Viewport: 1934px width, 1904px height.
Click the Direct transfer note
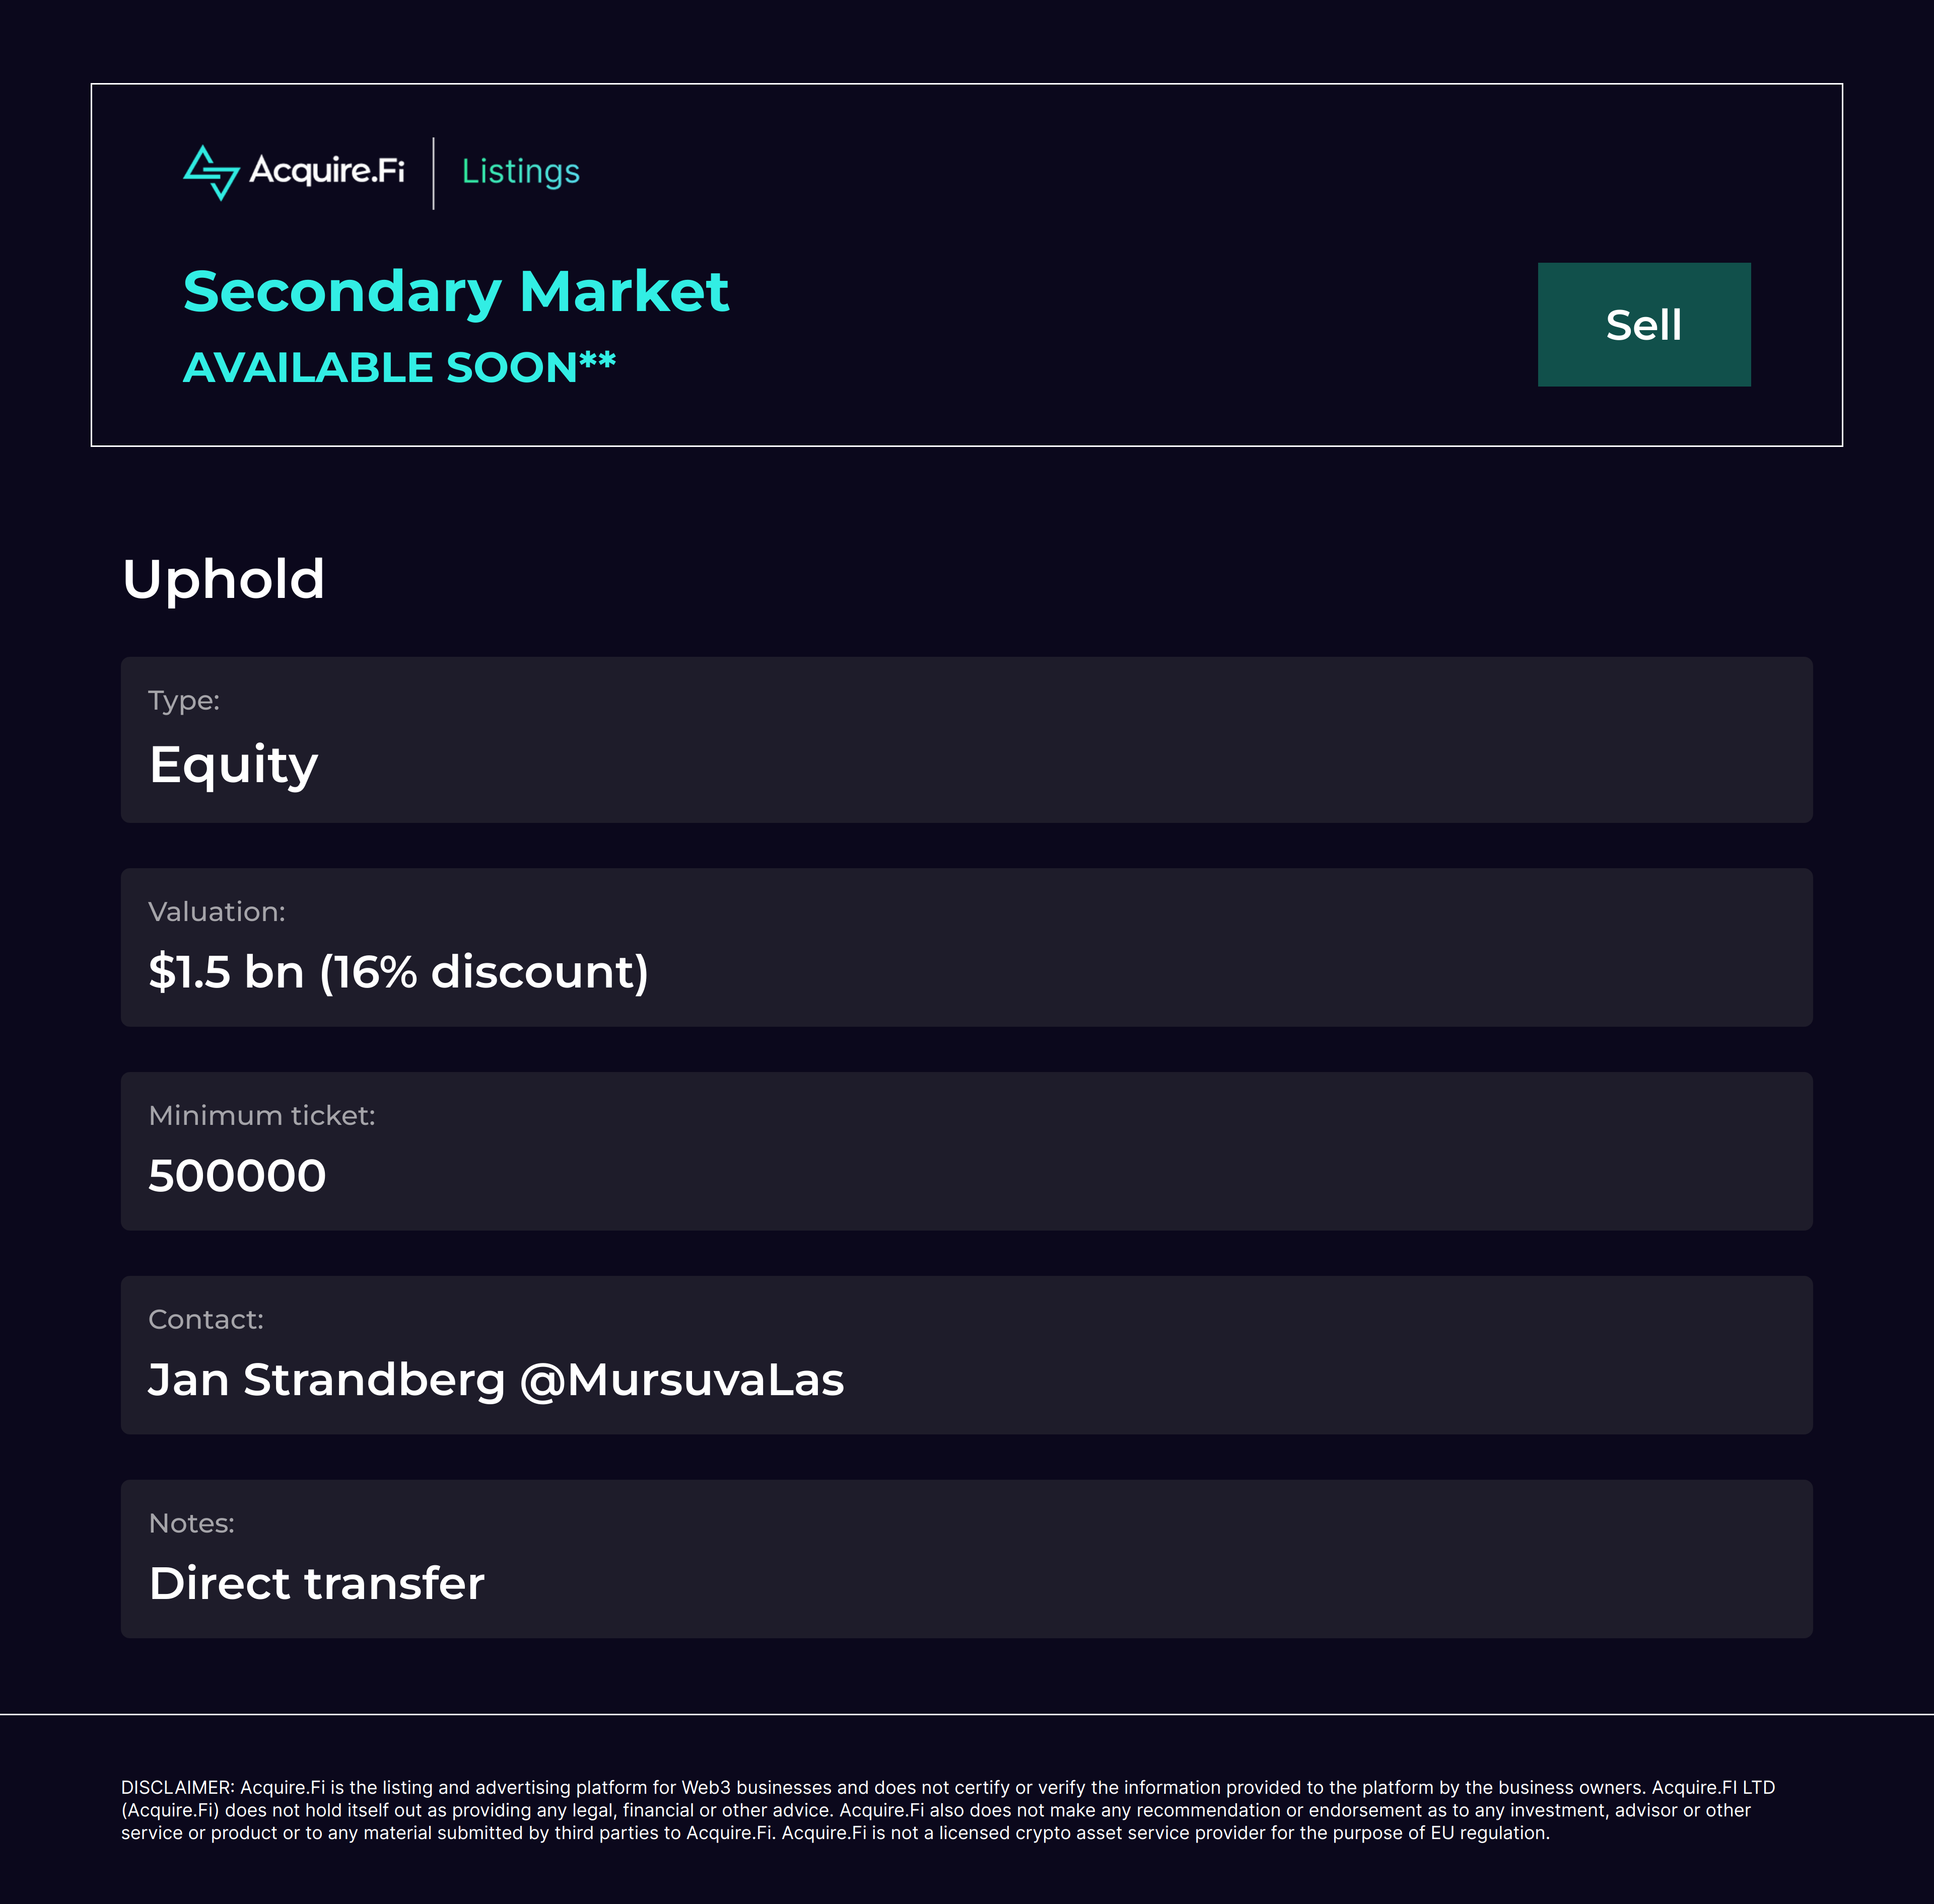coord(316,1584)
